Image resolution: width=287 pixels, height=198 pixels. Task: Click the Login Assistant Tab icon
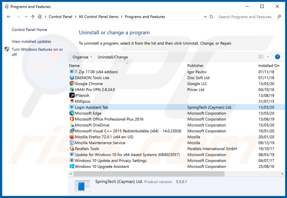pos(72,107)
